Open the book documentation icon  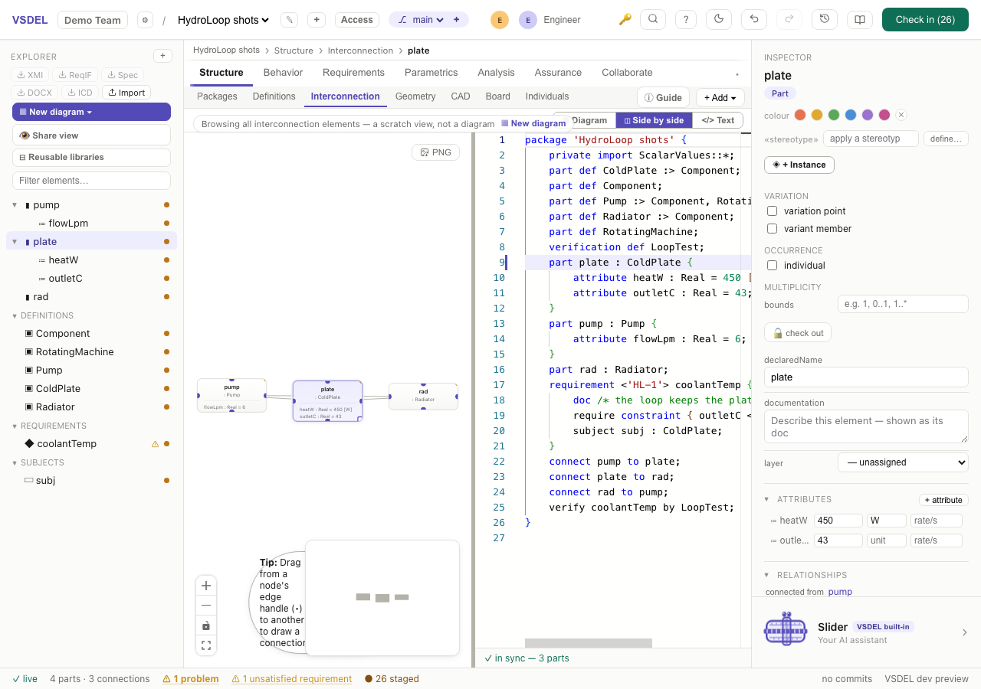click(x=860, y=19)
